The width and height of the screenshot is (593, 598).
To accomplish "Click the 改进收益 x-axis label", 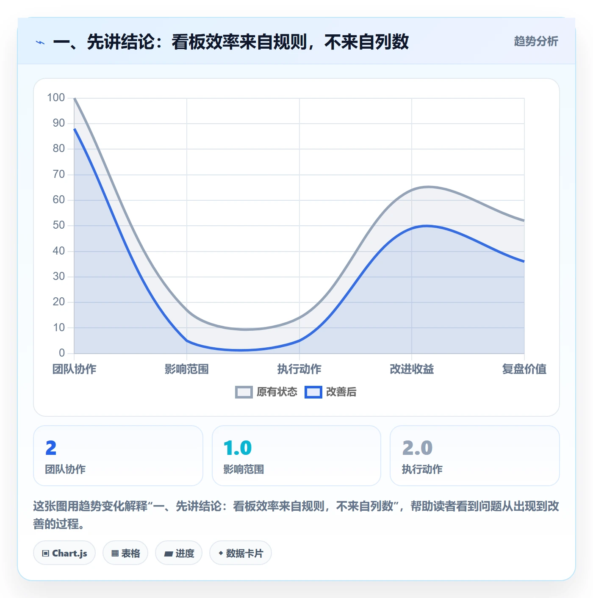I will point(412,369).
